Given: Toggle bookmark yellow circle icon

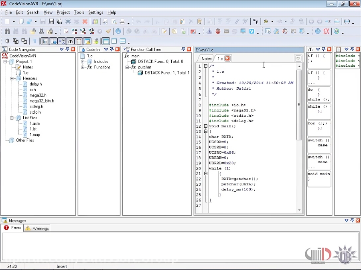Looking at the screenshot, I should 266,21.
